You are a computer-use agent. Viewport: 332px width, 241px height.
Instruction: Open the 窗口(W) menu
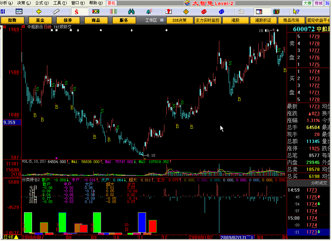pos(78,3)
